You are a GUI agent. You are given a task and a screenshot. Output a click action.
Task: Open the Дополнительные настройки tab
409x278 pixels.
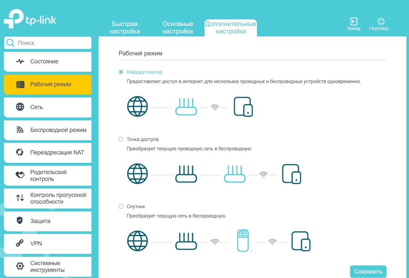231,28
